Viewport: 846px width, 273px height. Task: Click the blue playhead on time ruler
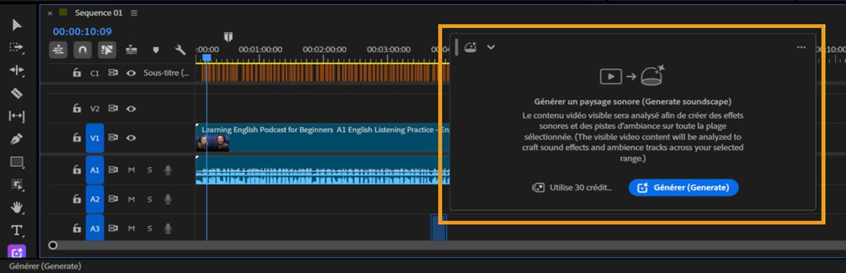click(207, 58)
